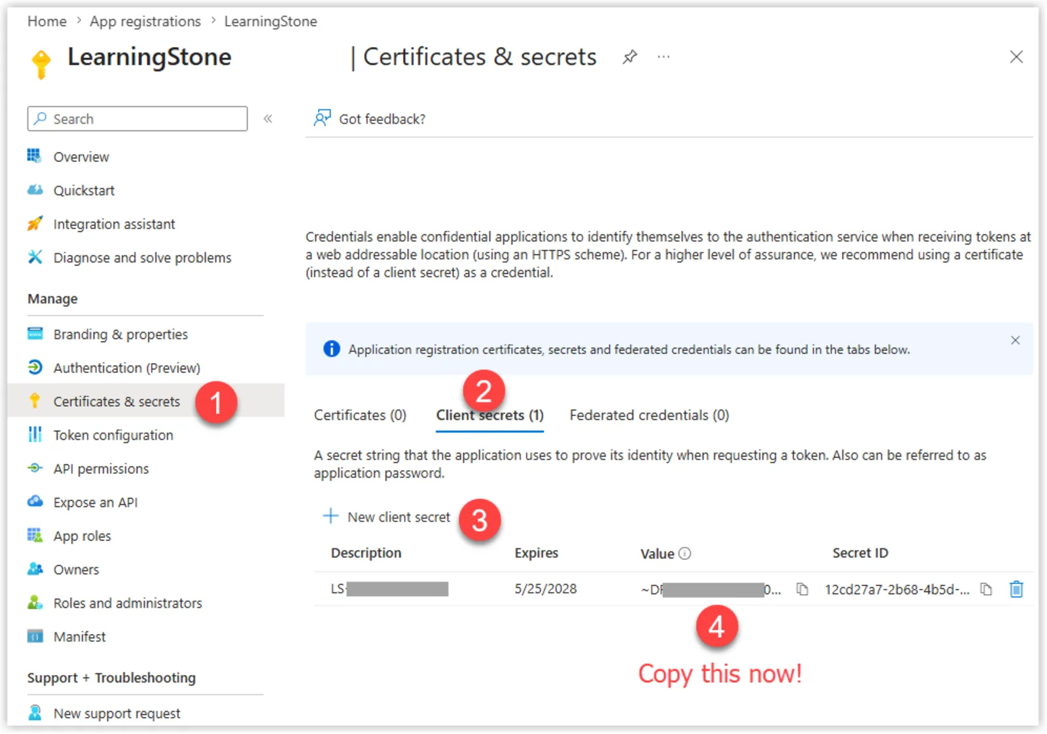This screenshot has height=734, width=1047.
Task: Click the Token configuration bars icon
Action: (x=35, y=434)
